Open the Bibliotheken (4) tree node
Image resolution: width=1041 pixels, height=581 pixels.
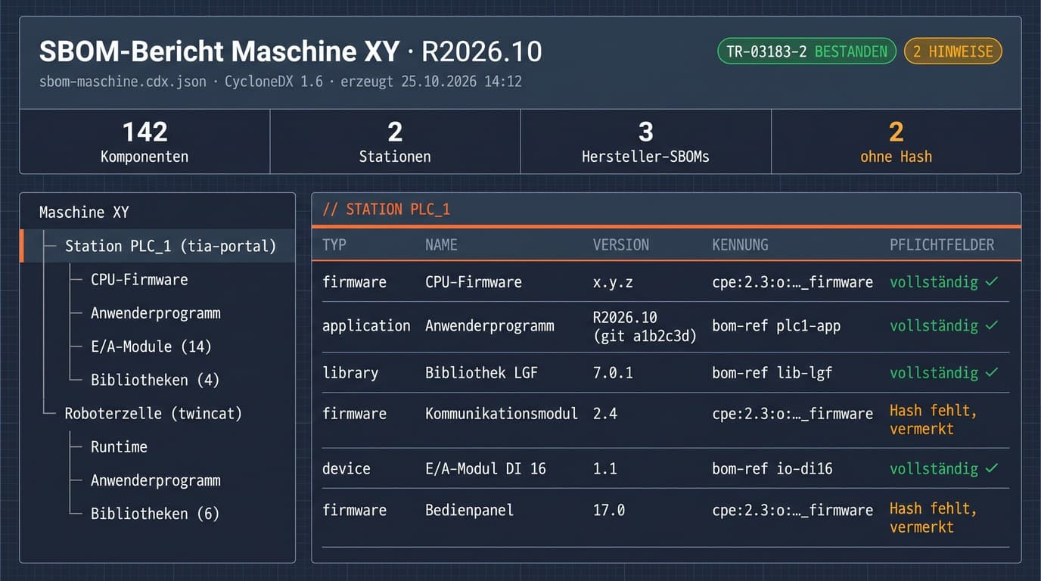[155, 380]
